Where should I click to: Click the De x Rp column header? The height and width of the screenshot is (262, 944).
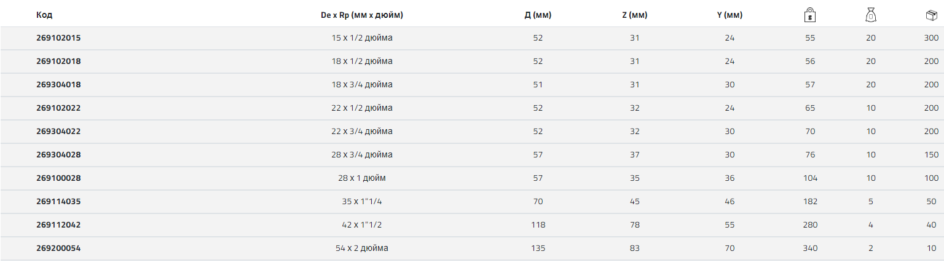point(362,15)
